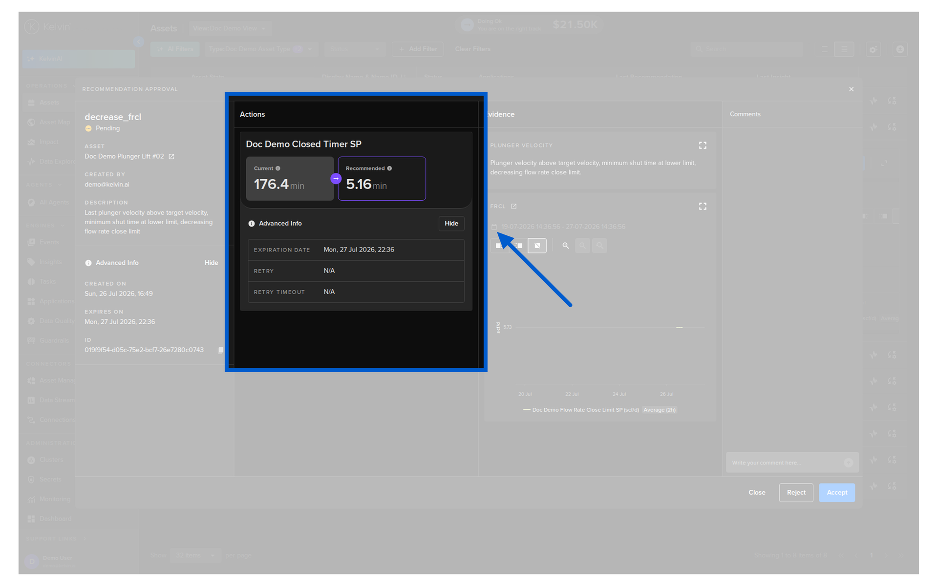Click the Search field in Assets page

746,49
